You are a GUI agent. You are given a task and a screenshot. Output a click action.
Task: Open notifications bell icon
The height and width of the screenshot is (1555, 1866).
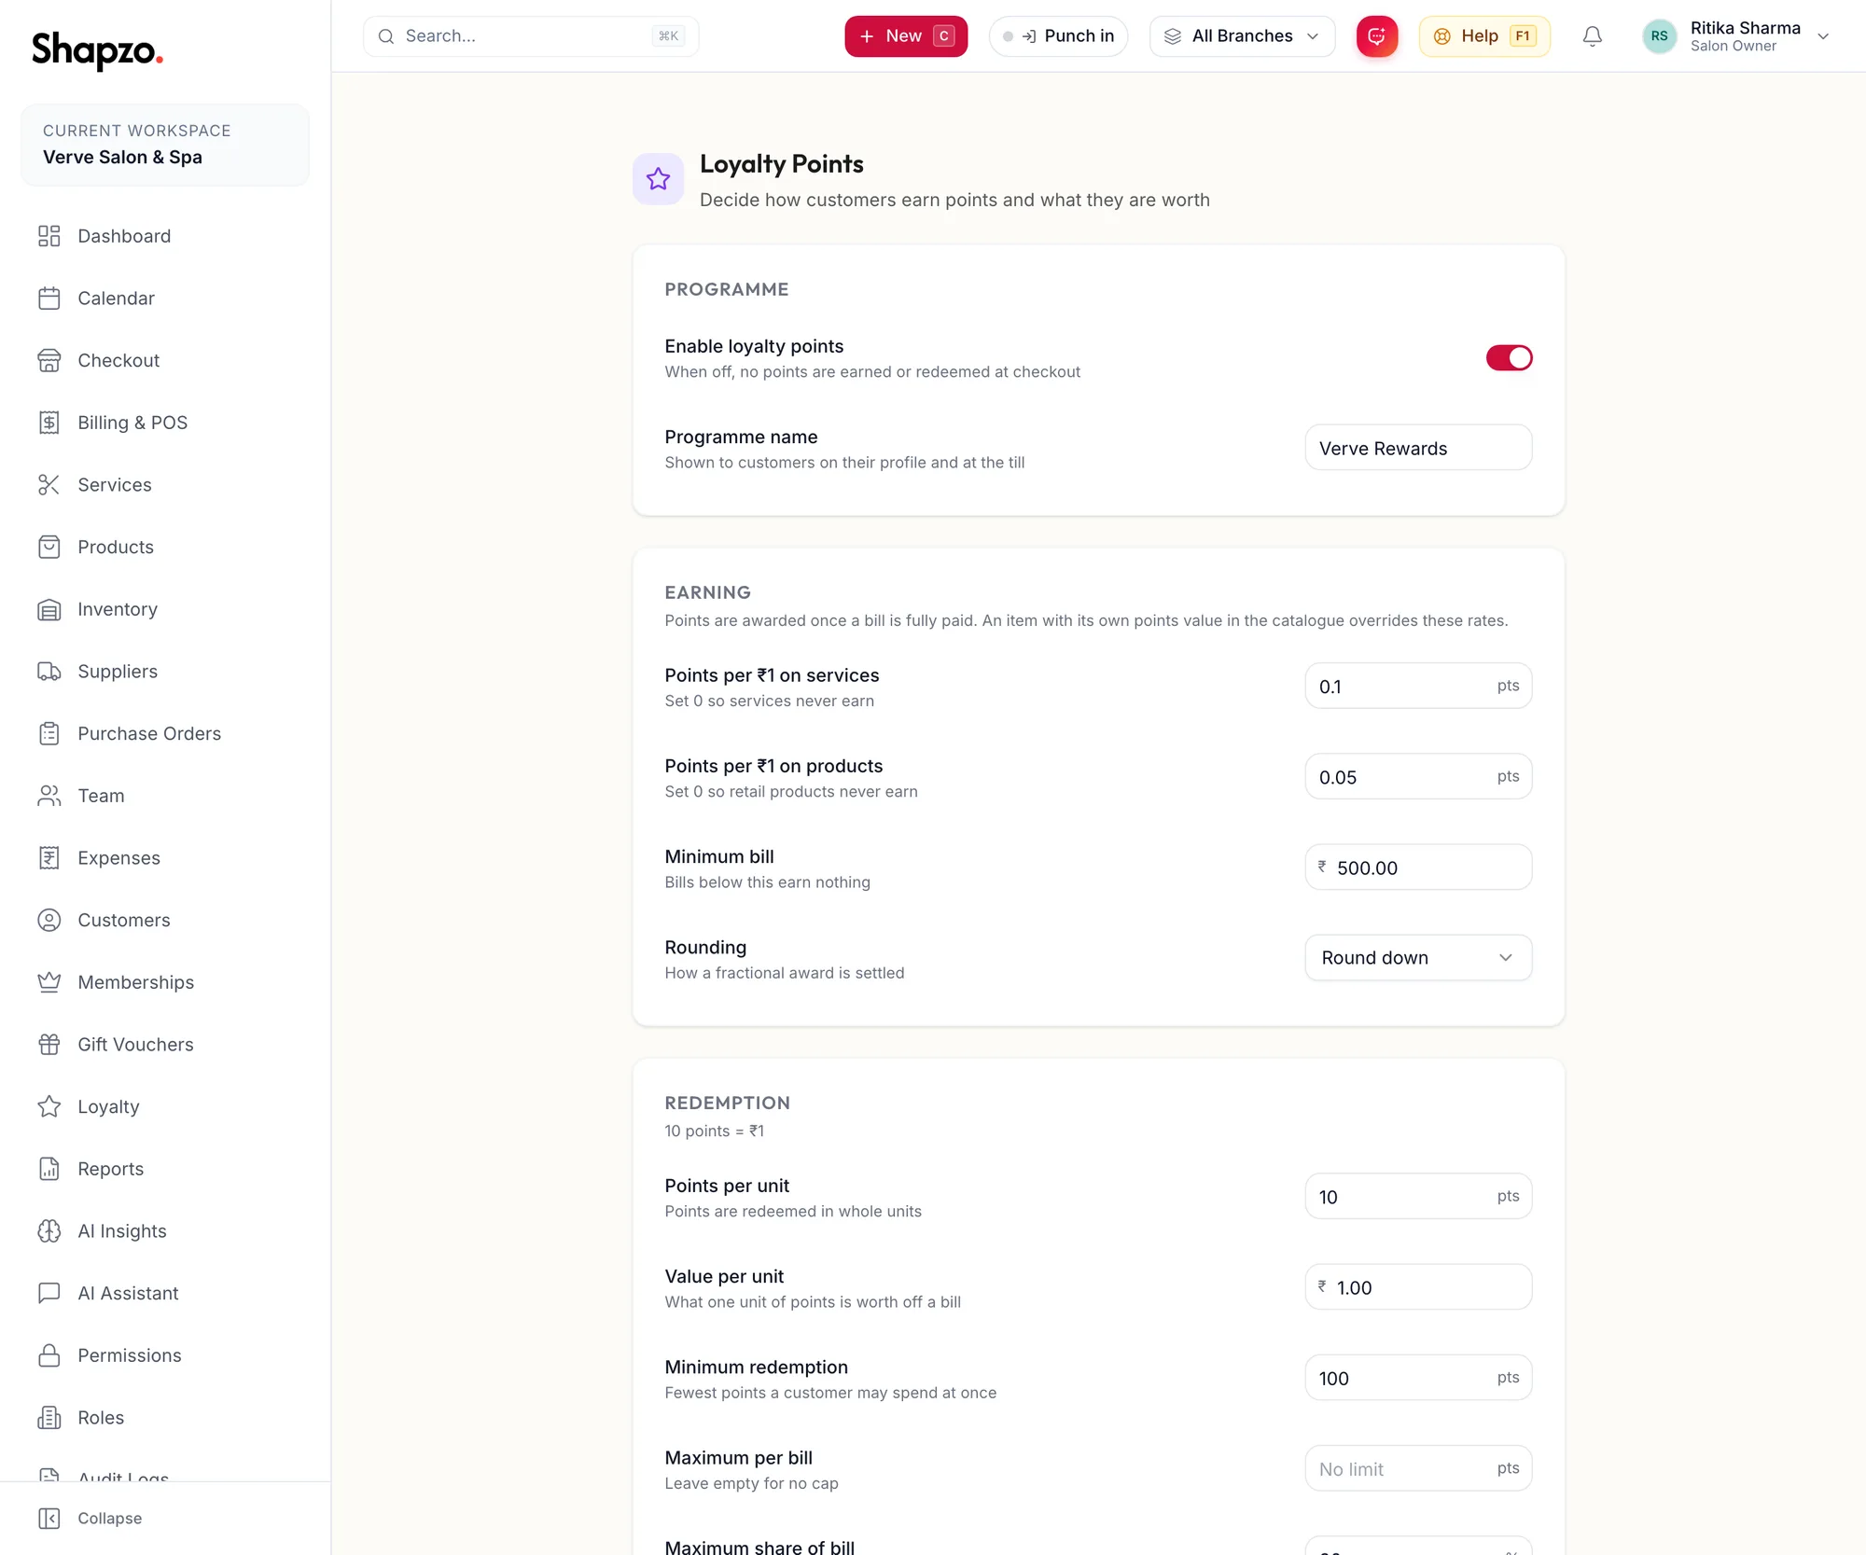[1593, 36]
